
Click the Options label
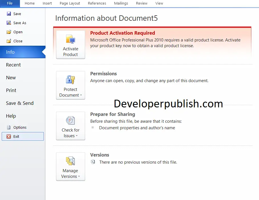click(20, 128)
